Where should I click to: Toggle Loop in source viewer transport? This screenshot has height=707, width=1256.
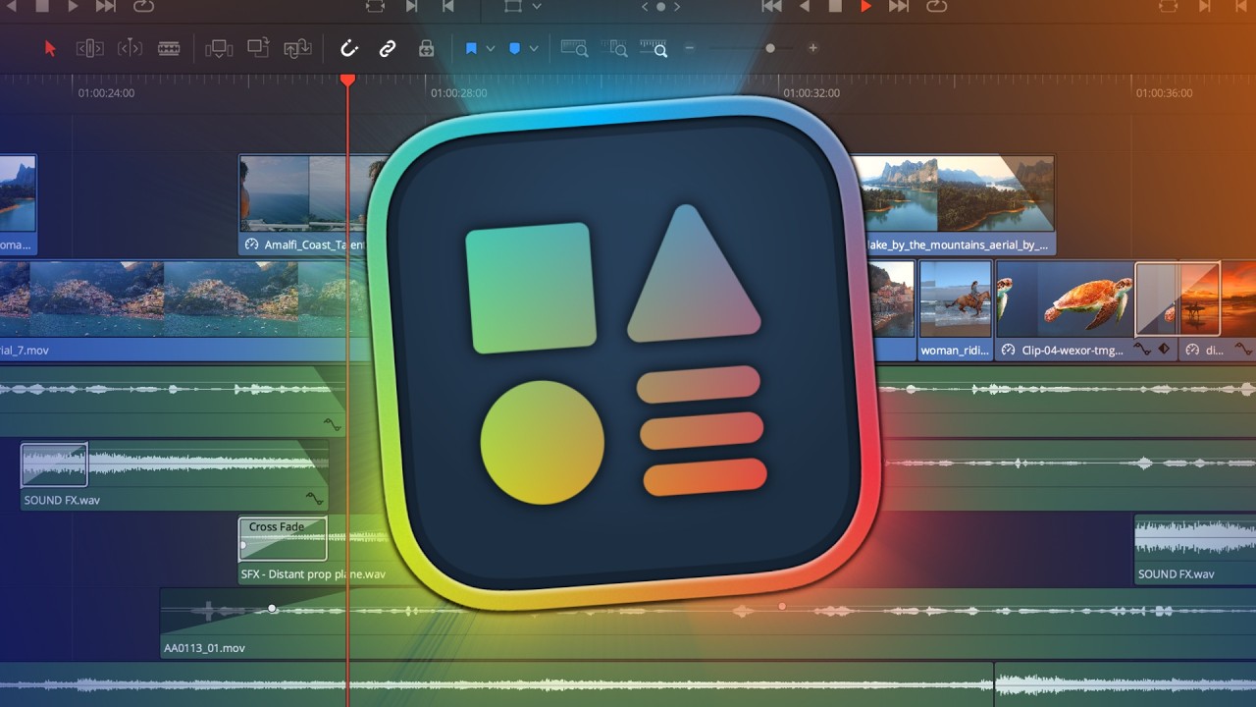tap(144, 6)
